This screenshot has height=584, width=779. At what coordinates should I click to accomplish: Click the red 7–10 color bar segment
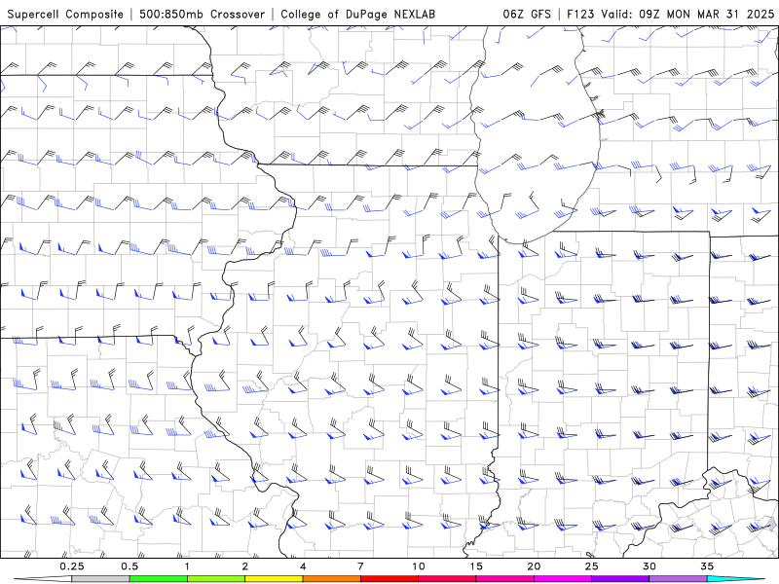tap(389, 579)
